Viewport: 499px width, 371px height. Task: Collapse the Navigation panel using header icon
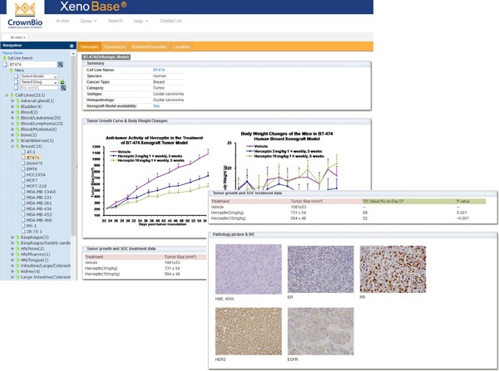pyautogui.click(x=72, y=46)
